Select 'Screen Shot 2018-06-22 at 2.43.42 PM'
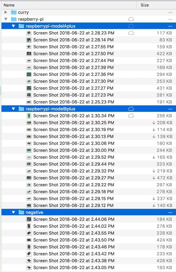 74,254
